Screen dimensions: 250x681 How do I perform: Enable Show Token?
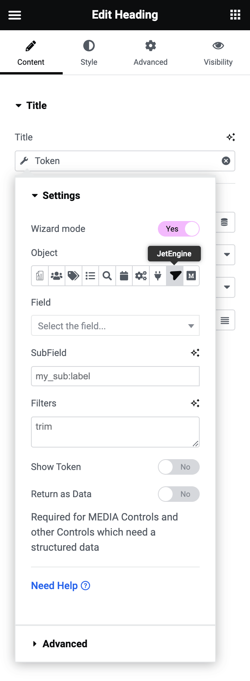click(x=179, y=467)
